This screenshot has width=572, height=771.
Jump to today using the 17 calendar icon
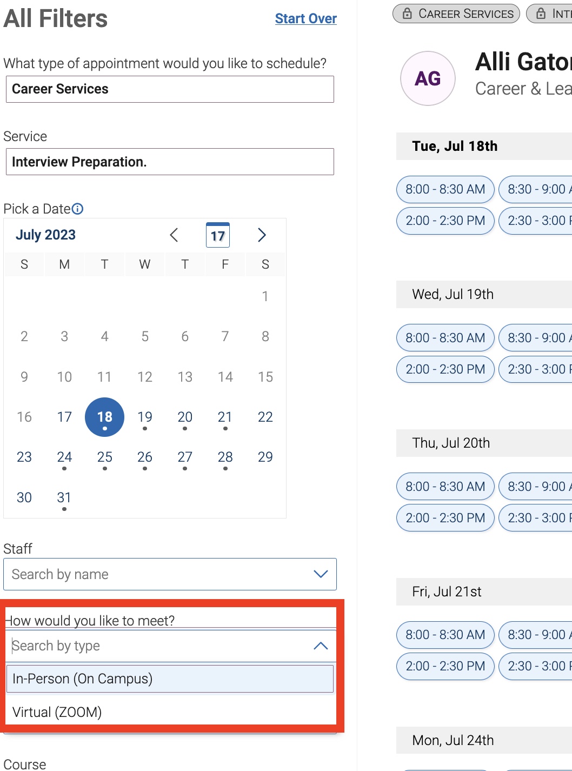point(218,235)
